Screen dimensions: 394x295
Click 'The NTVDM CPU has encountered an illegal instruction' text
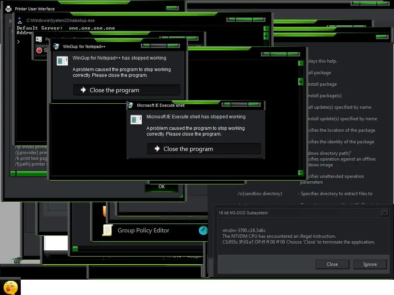coord(279,236)
